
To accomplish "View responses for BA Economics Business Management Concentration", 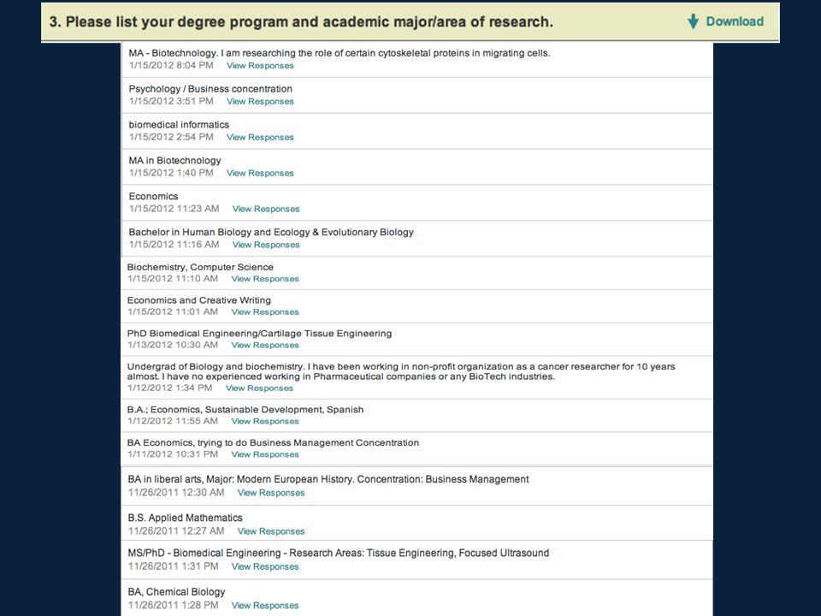I will 265,454.
